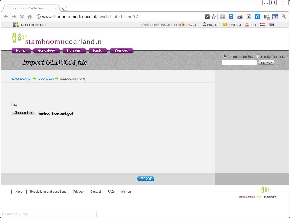
Task: Click the STAMBOOMNL@GMAIL.COM account text
Action: tap(161, 25)
